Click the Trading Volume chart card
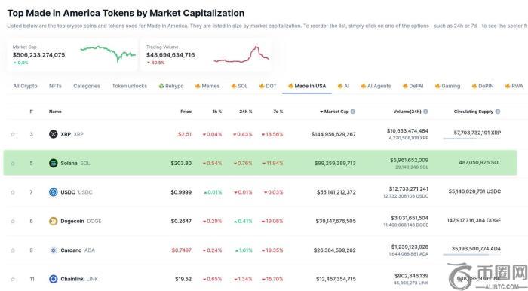 coord(206,55)
